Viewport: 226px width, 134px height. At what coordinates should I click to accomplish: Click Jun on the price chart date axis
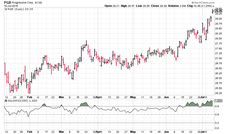(x=166, y=97)
